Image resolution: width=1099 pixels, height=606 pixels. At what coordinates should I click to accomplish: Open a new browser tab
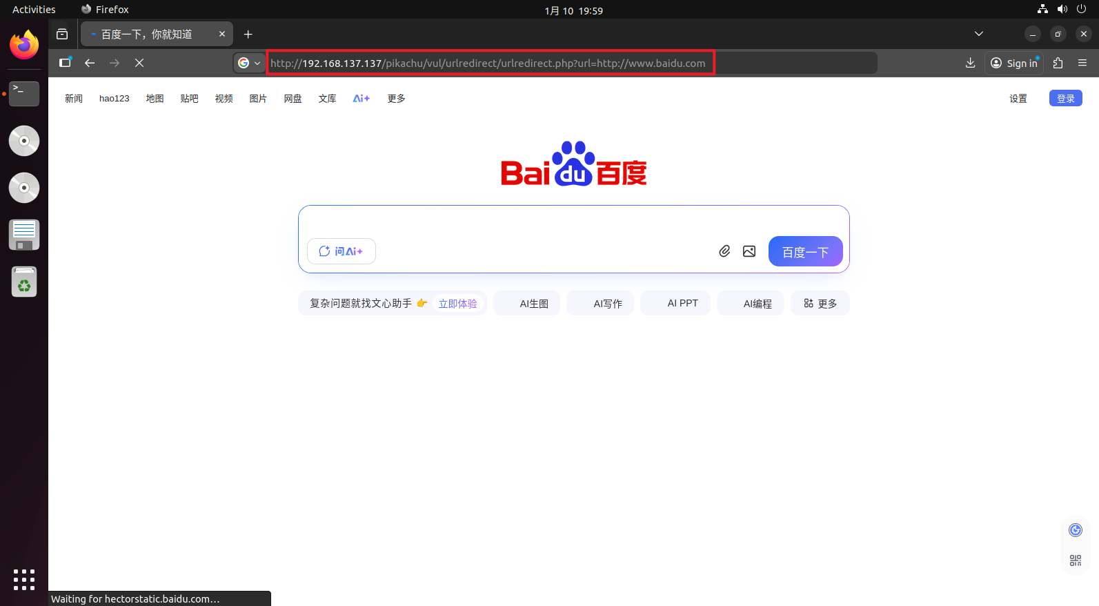(248, 34)
